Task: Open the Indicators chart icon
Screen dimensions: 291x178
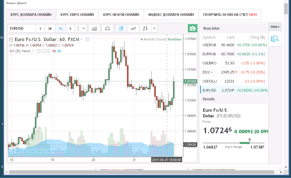Action: [x=94, y=29]
